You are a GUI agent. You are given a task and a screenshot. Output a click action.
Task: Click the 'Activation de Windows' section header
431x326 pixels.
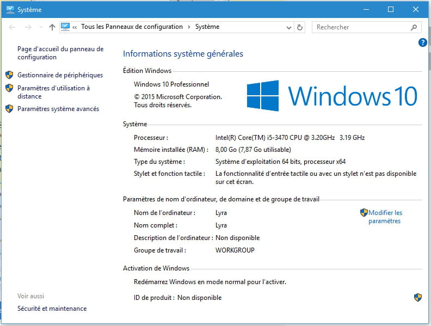(156, 268)
